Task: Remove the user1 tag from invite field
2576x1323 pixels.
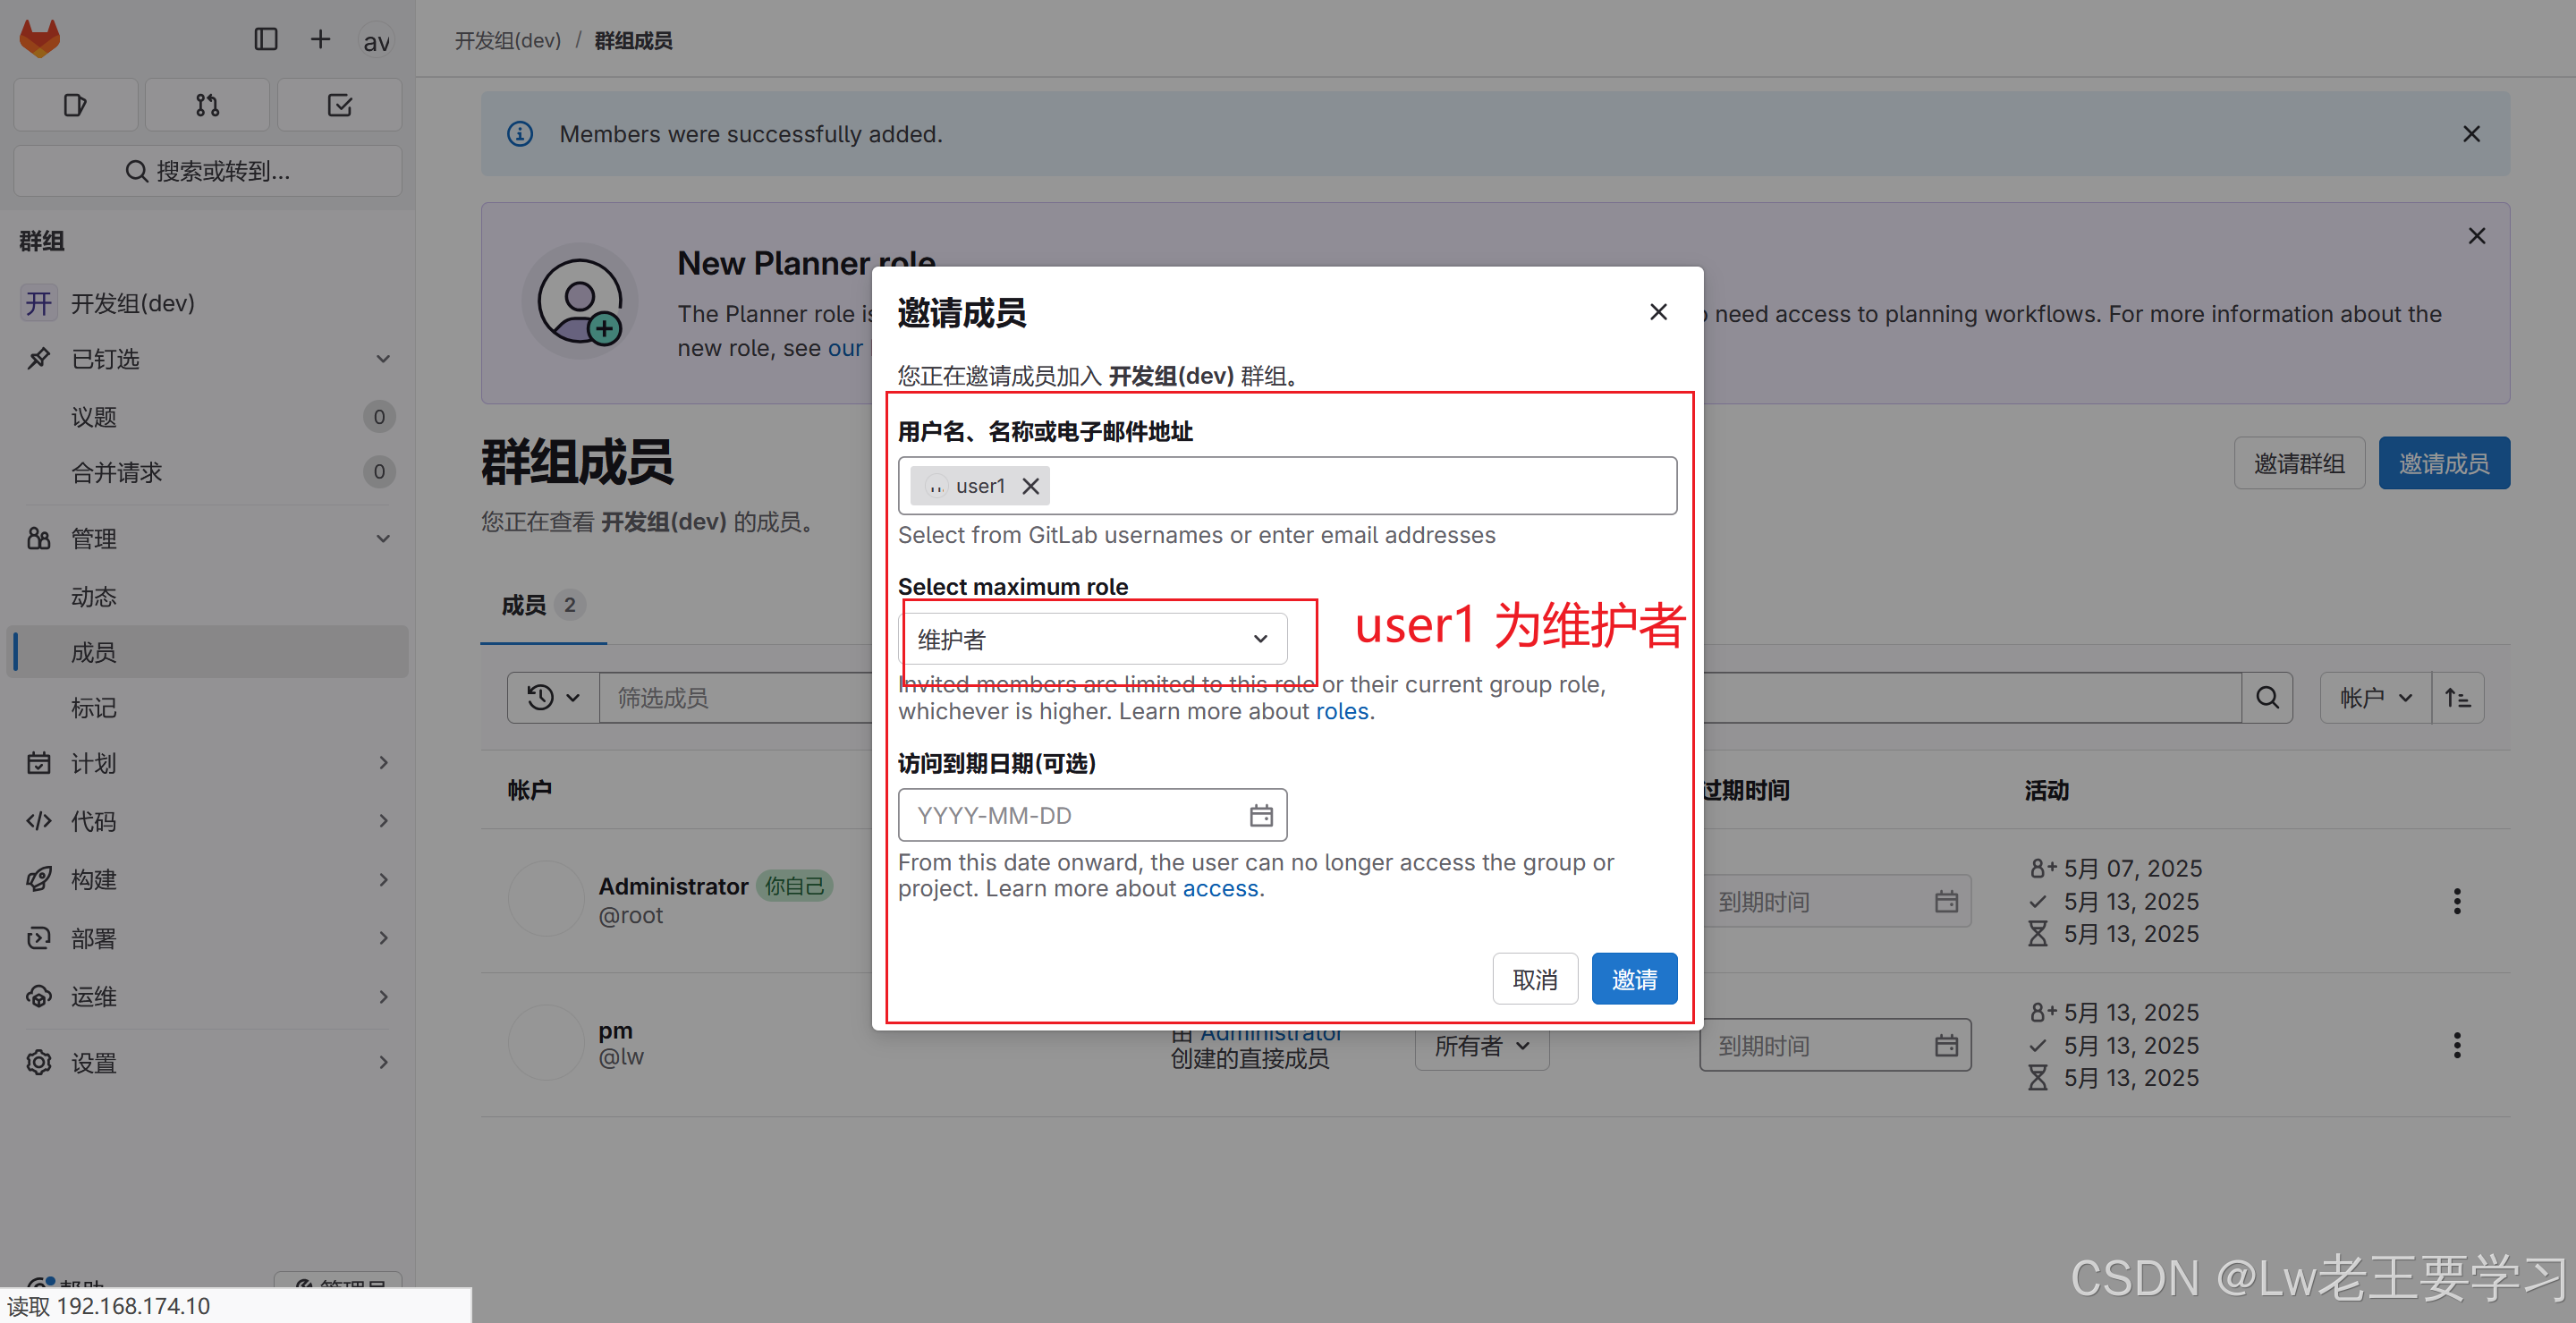Action: point(1031,486)
